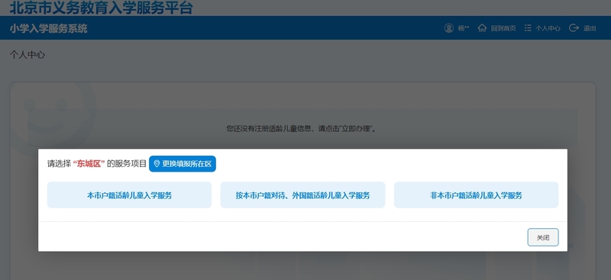Image resolution: width=611 pixels, height=280 pixels.
Task: Open 回到首页 text link in header
Action: click(x=503, y=28)
